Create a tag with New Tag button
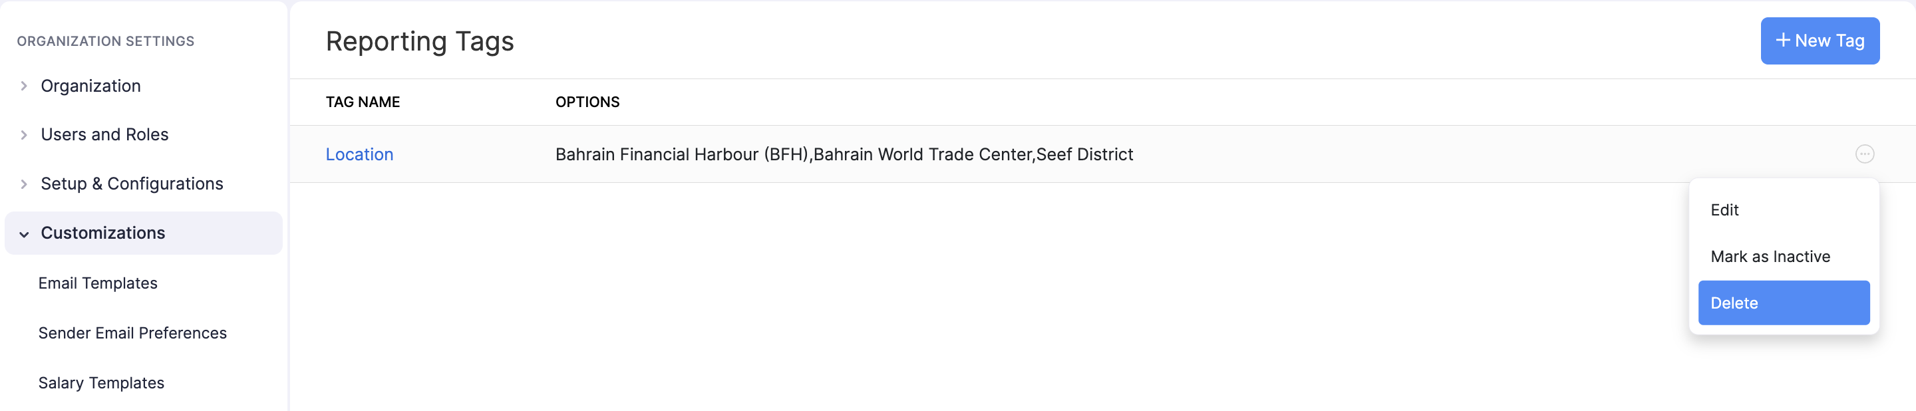Viewport: 1916px width, 411px height. pyautogui.click(x=1820, y=41)
